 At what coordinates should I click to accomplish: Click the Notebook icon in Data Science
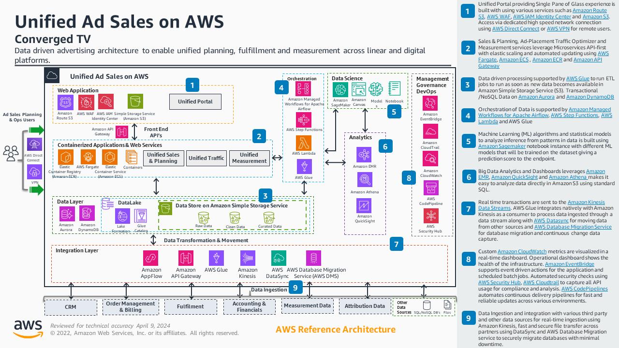point(394,89)
